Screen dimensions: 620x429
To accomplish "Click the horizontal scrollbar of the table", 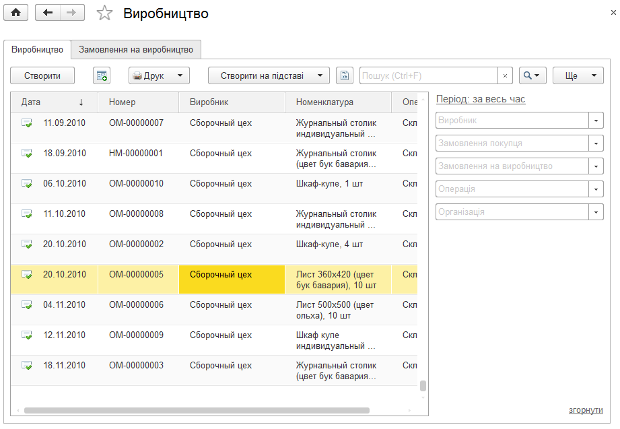I will pos(197,410).
